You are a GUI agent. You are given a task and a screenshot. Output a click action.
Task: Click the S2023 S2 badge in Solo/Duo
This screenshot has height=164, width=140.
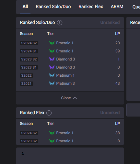point(29,59)
